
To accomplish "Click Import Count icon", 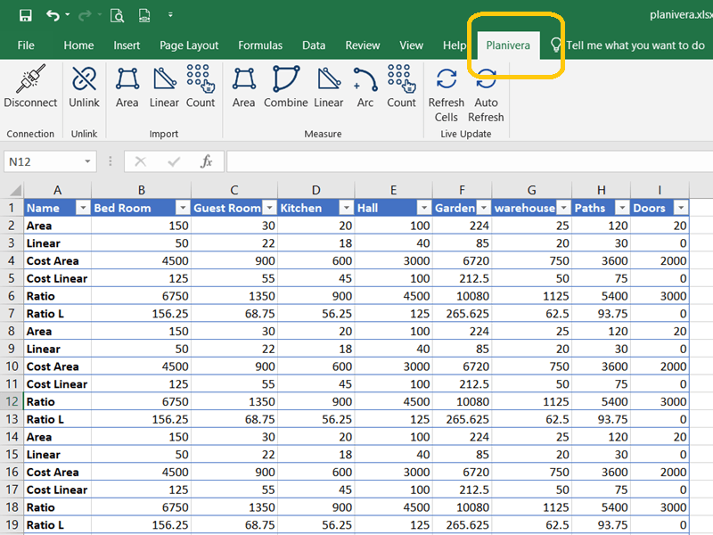I will (201, 78).
